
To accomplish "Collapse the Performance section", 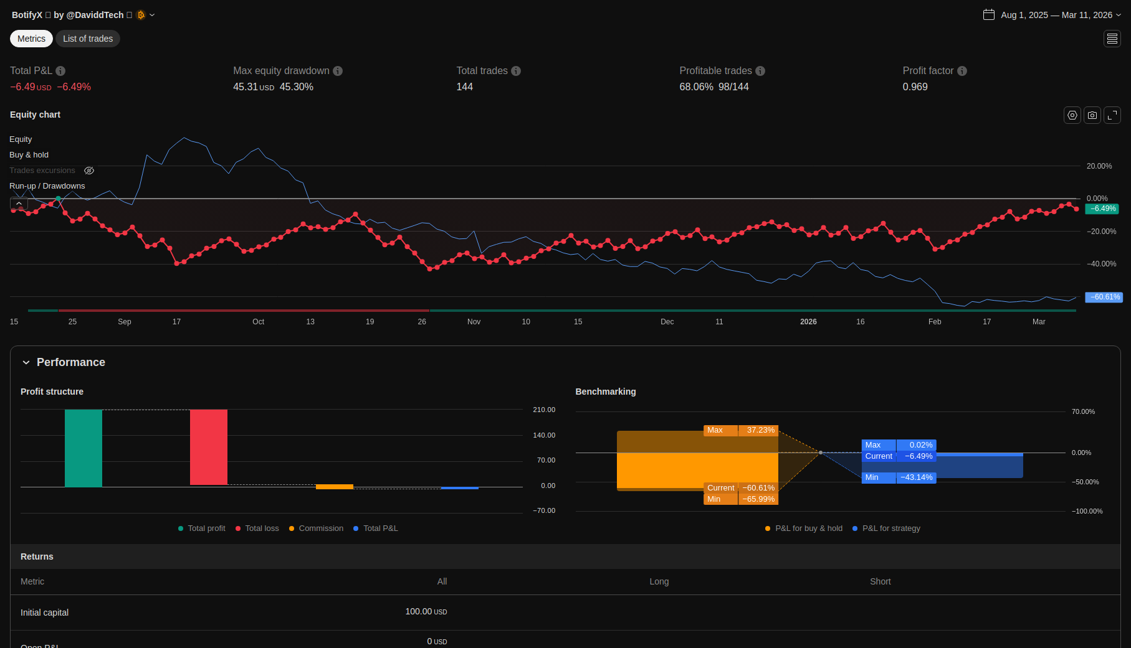I will click(x=26, y=362).
